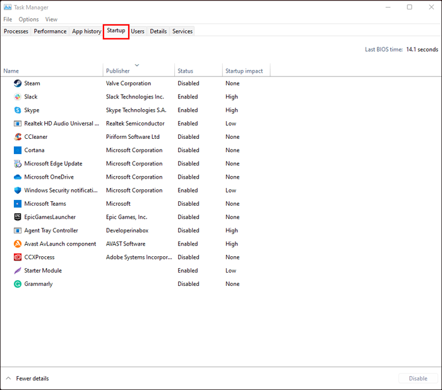Screen dimensions: 442x390
Task: Select the Steam row name
Action: point(32,83)
